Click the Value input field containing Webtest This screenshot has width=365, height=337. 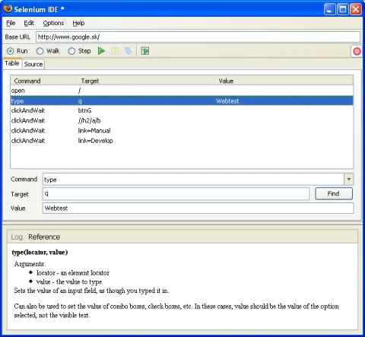(198, 208)
